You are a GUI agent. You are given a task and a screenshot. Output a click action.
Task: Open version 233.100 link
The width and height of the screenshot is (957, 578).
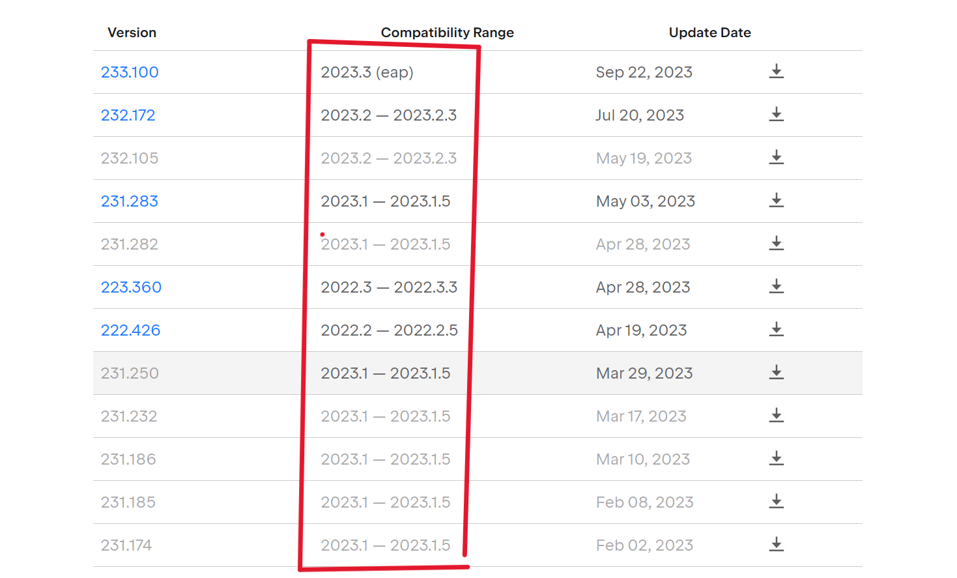(x=130, y=72)
